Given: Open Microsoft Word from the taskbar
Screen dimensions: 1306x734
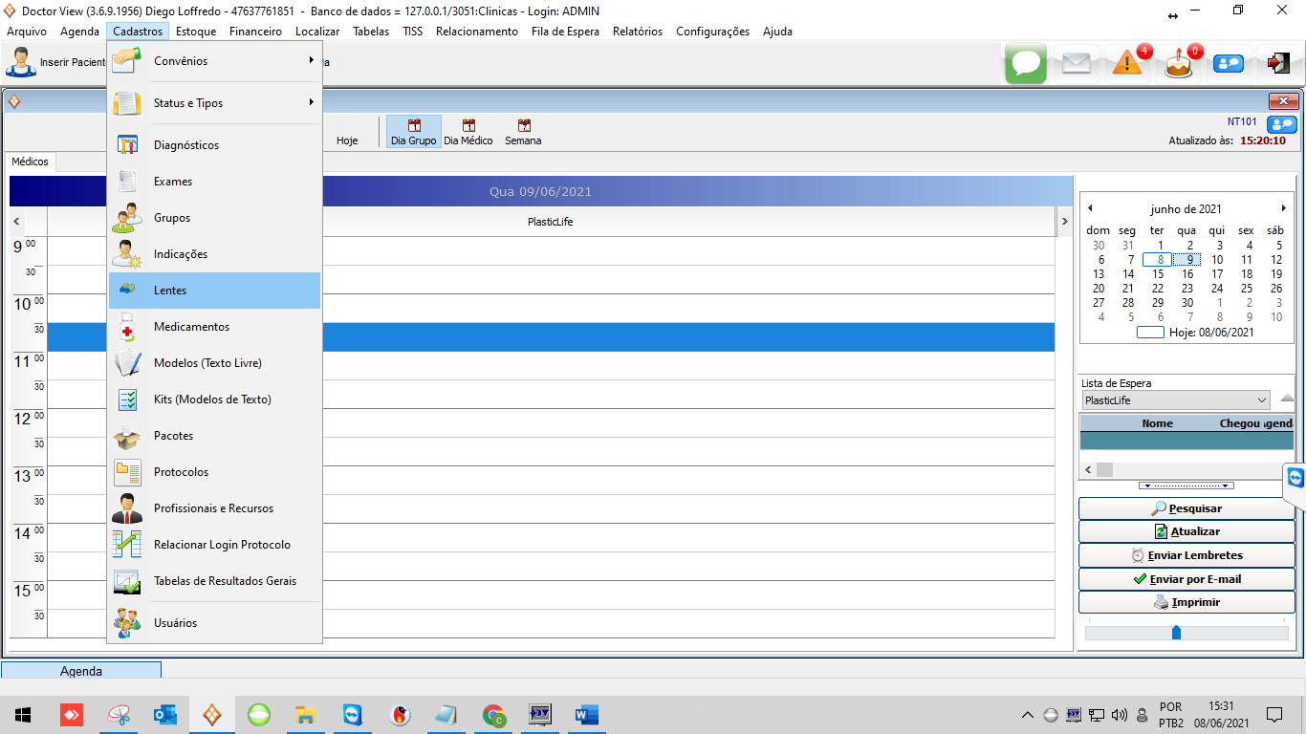Looking at the screenshot, I should click(586, 715).
